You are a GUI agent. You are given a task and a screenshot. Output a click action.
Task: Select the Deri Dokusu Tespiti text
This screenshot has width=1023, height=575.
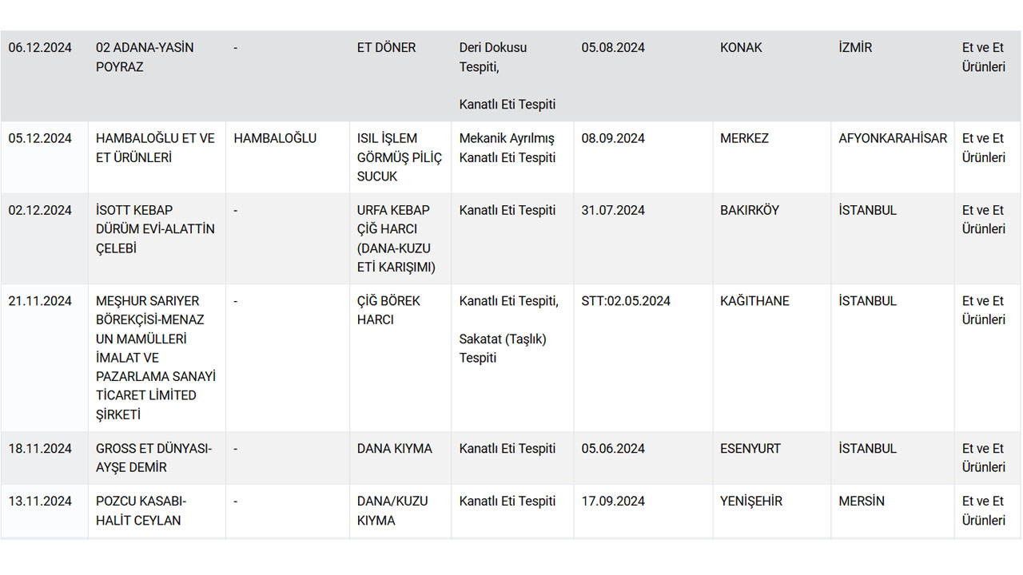coord(492,57)
